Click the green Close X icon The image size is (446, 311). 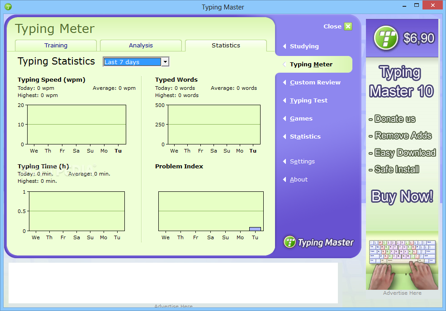pyautogui.click(x=348, y=26)
